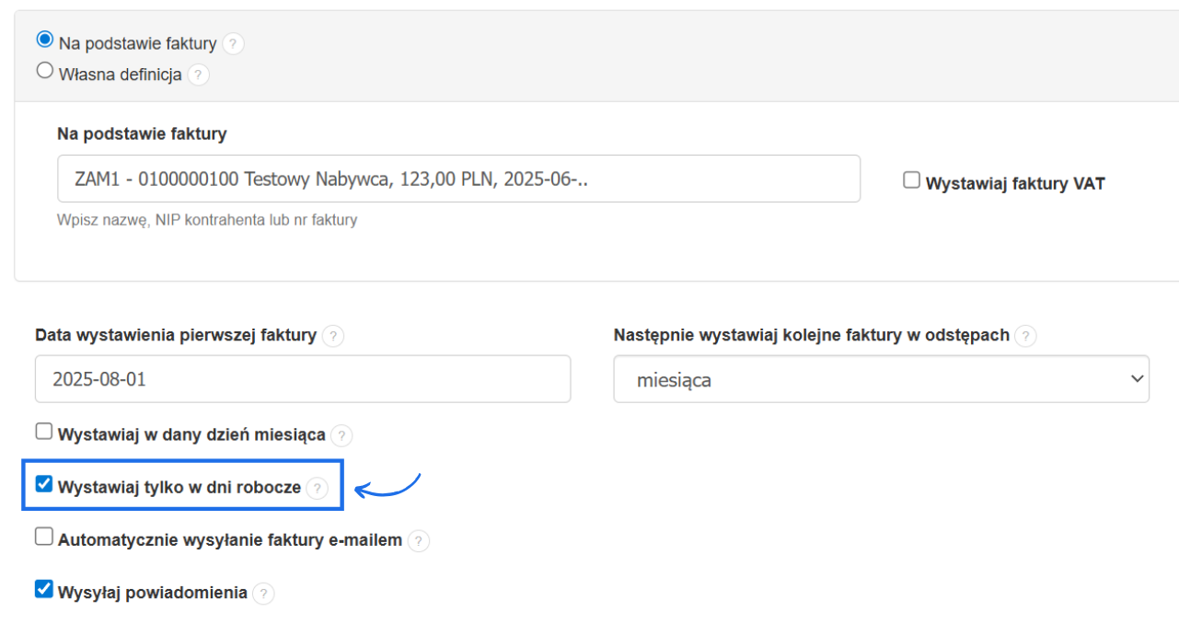This screenshot has height=624, width=1179.
Task: Focus the first invoice date field '2025-08-01'
Action: [302, 379]
